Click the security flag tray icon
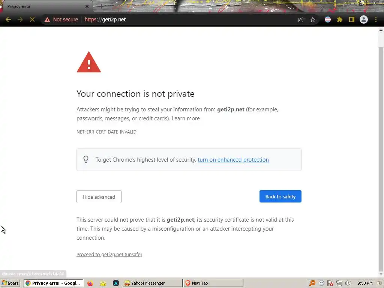Screen dimensions: 384x288 pos(330,283)
